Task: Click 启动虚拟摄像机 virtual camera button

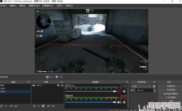Action: 171,94
